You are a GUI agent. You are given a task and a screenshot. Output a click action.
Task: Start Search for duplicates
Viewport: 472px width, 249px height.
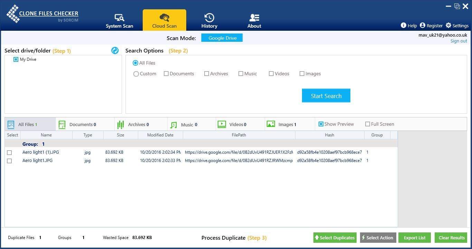tap(326, 96)
